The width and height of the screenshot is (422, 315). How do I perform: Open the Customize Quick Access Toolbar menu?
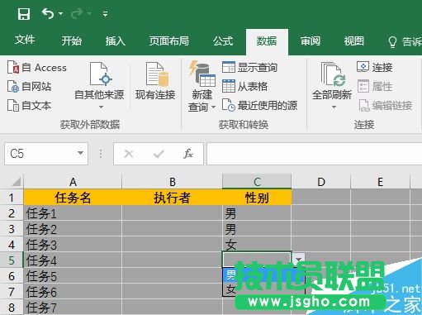pyautogui.click(x=105, y=14)
